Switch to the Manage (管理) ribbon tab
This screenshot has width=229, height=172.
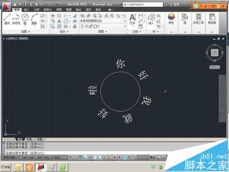pyautogui.click(x=69, y=10)
